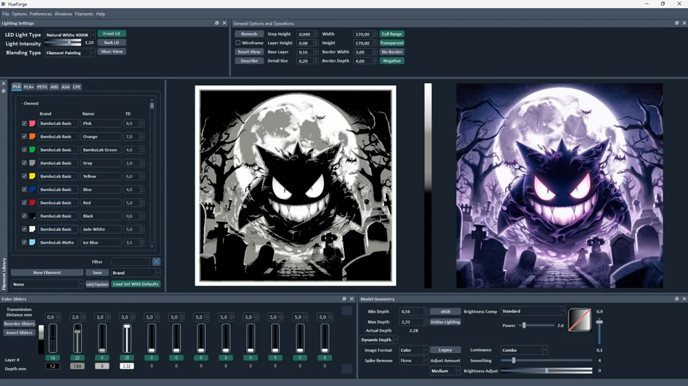The width and height of the screenshot is (688, 386).
Task: Float the Lighting Settings panel
Action: pos(217,23)
